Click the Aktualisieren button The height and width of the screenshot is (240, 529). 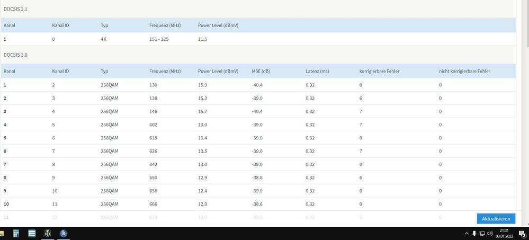click(x=496, y=219)
